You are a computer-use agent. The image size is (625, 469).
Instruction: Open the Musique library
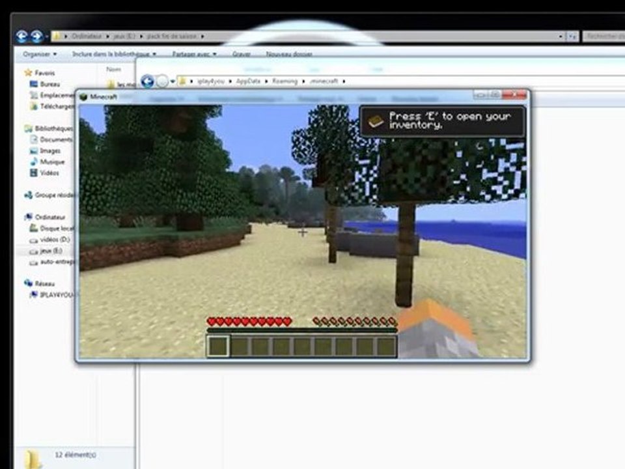(52, 162)
